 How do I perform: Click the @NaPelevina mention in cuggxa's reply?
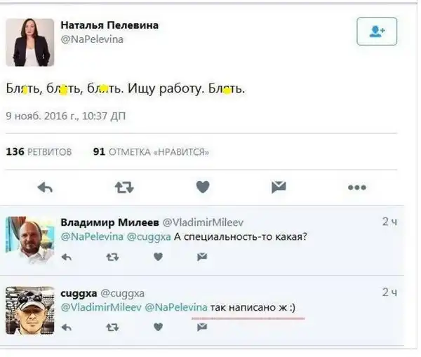click(x=177, y=307)
